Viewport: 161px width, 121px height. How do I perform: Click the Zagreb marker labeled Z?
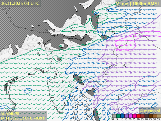click(125, 66)
